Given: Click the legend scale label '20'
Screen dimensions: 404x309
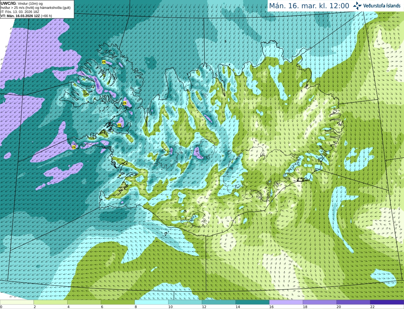Looking at the screenshot, I should pyautogui.click(x=339, y=307).
